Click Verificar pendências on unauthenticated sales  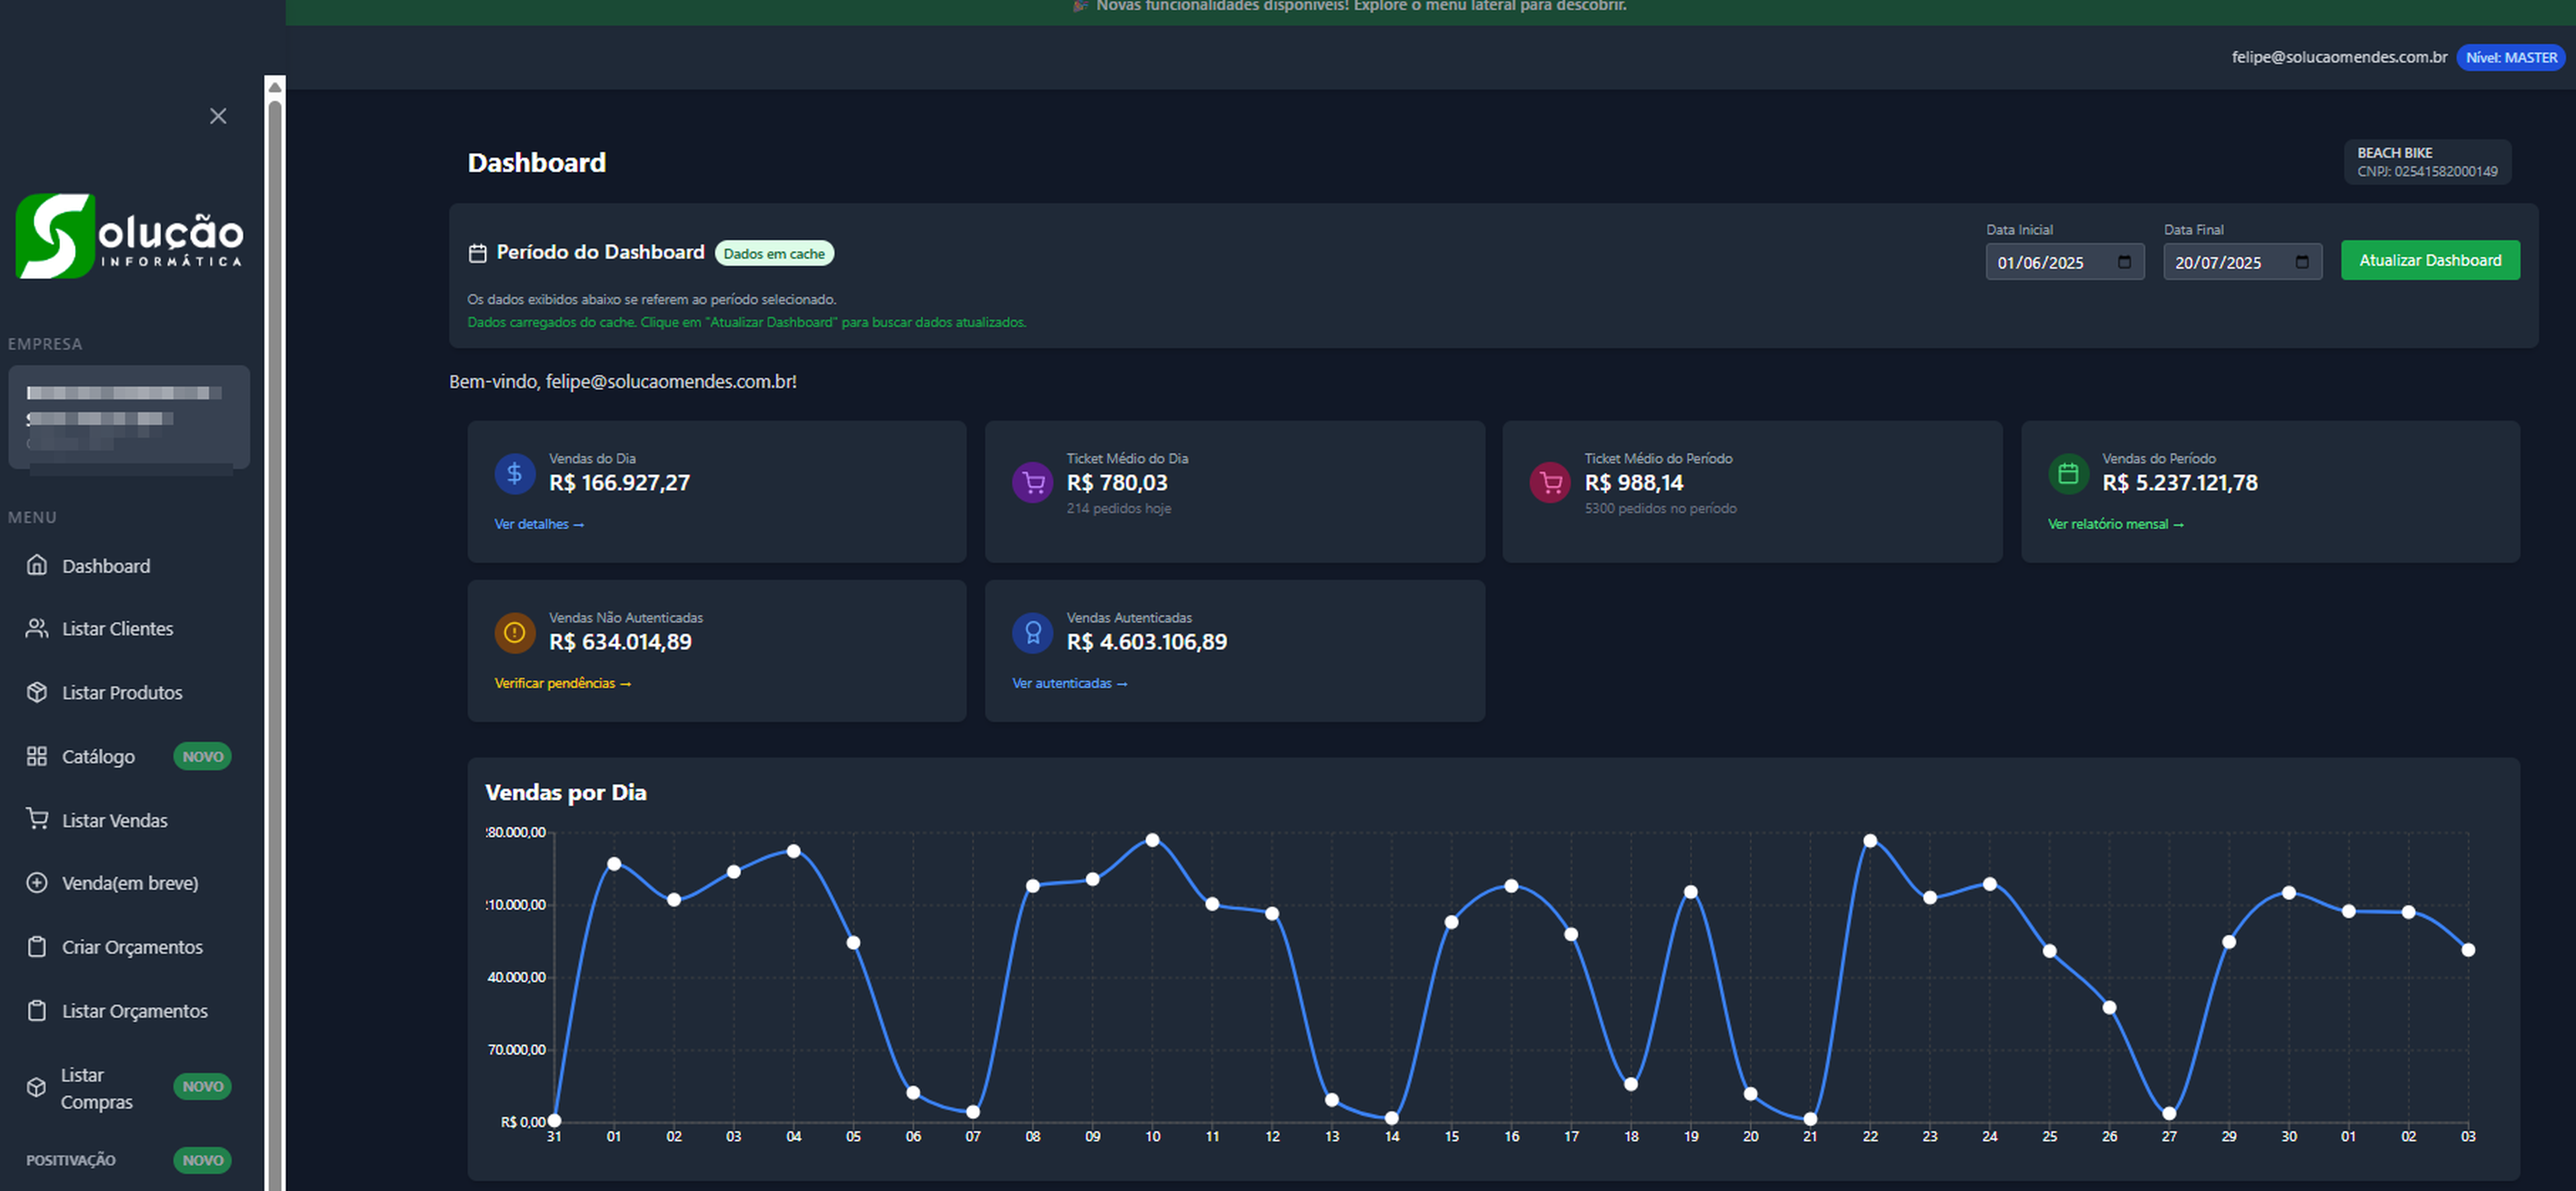click(x=562, y=683)
